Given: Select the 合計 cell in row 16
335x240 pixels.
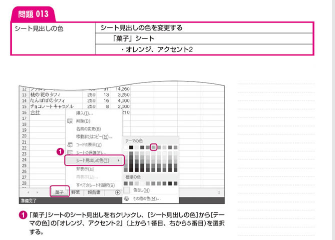Looking at the screenshot, I should tap(35, 112).
